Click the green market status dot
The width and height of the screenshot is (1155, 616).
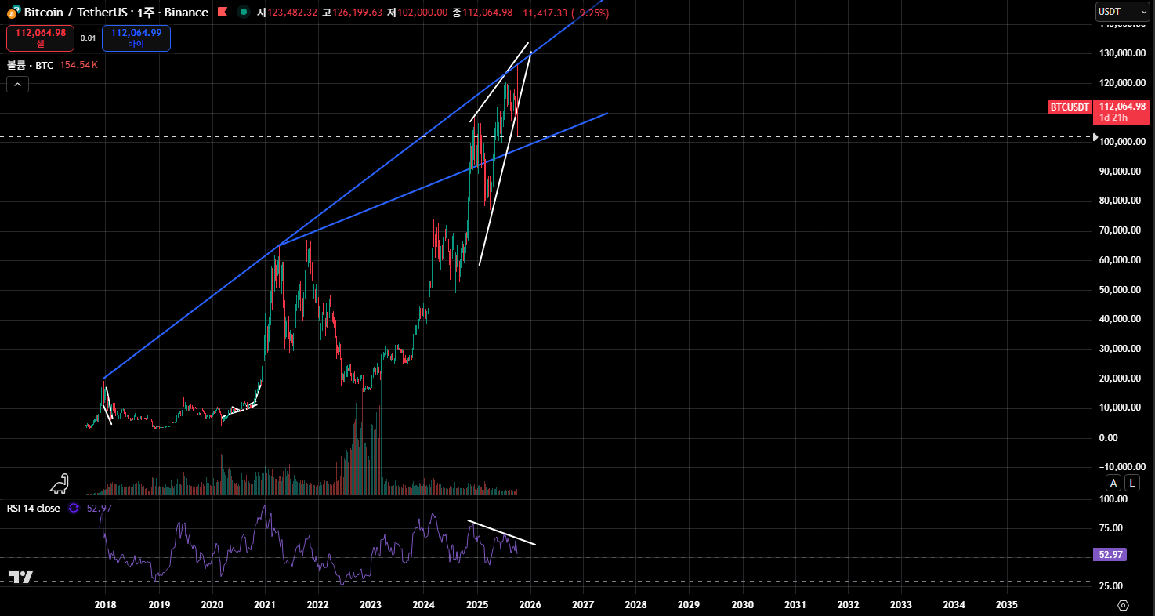point(244,13)
